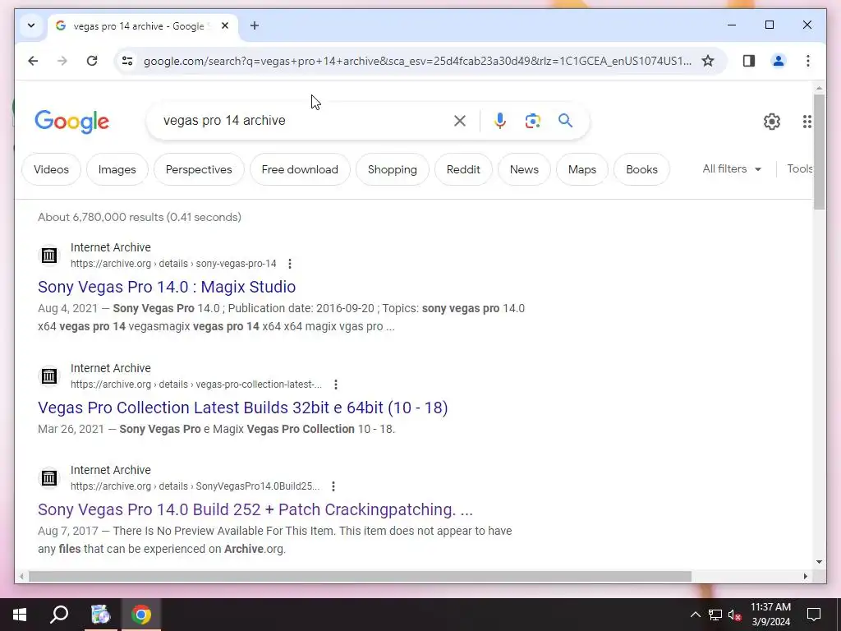The width and height of the screenshot is (841, 631).
Task: Open the notification center icon
Action: [x=814, y=615]
